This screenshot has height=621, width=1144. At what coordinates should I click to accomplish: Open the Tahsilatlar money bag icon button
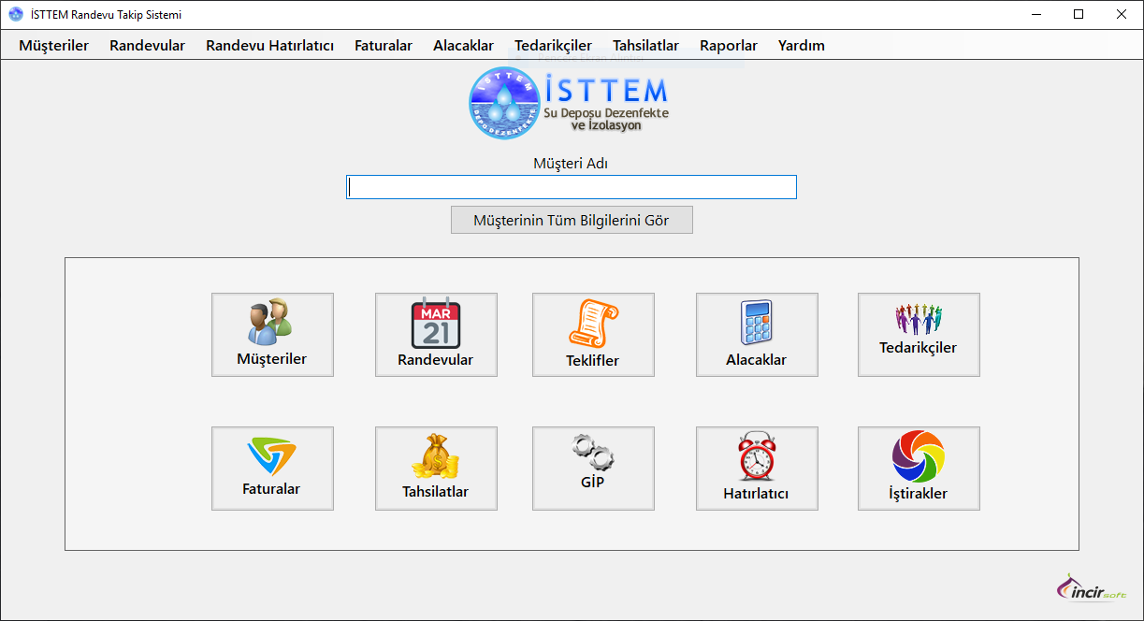pos(436,469)
